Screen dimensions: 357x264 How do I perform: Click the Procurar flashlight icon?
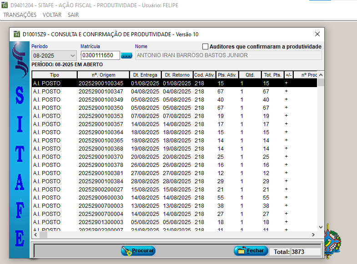point(126,251)
